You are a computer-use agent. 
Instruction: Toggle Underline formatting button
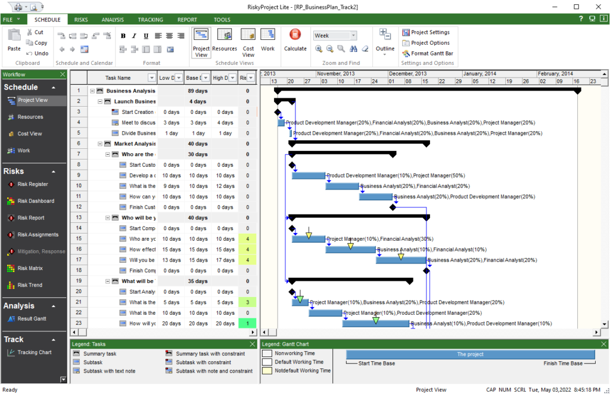pyautogui.click(x=146, y=36)
